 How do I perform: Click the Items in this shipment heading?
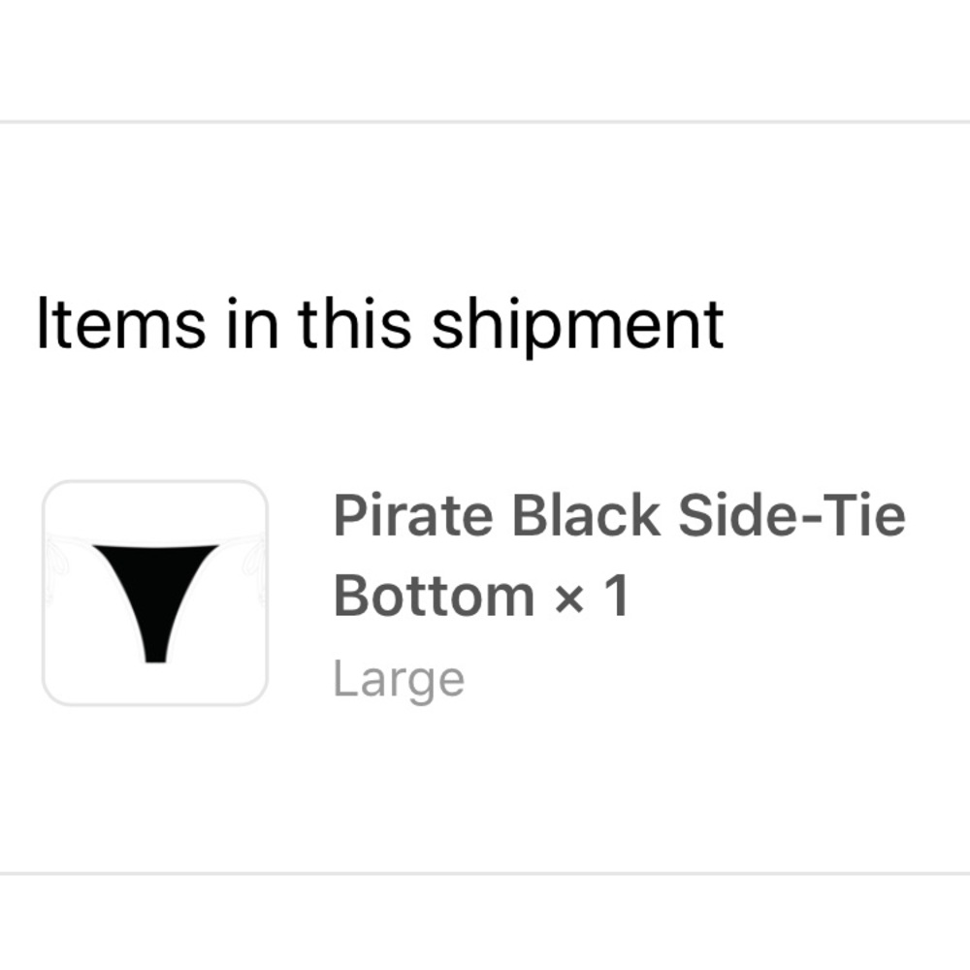coord(379,324)
